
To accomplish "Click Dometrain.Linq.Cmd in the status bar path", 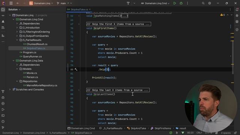I will coord(34,133).
